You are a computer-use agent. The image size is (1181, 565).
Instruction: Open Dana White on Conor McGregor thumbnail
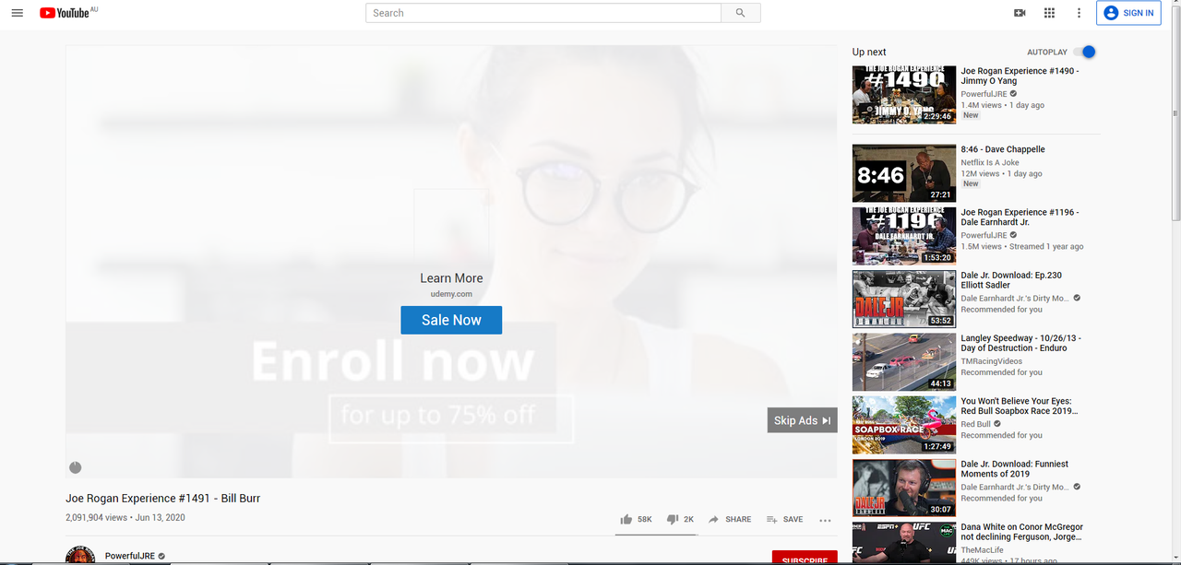coord(903,543)
